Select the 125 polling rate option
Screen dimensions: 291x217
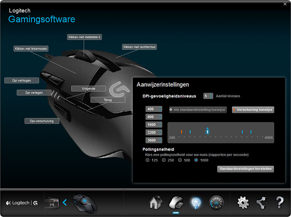click(148, 160)
